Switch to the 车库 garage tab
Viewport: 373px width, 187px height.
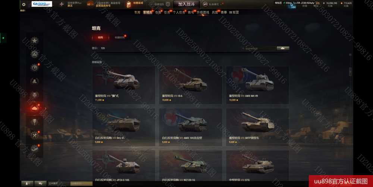coord(137,12)
